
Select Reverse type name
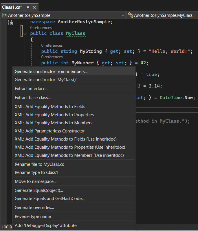click(74, 217)
